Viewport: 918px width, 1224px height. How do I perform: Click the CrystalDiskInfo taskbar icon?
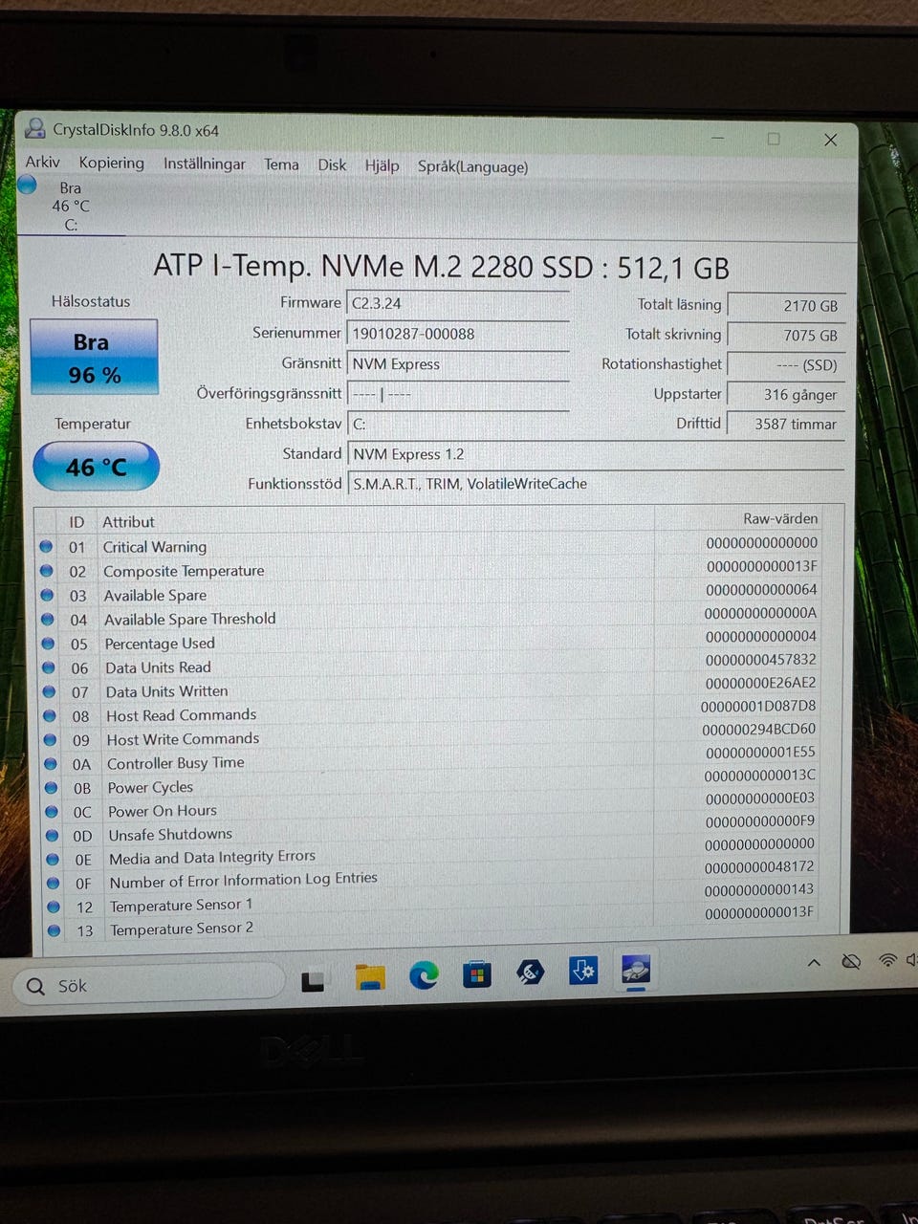636,971
